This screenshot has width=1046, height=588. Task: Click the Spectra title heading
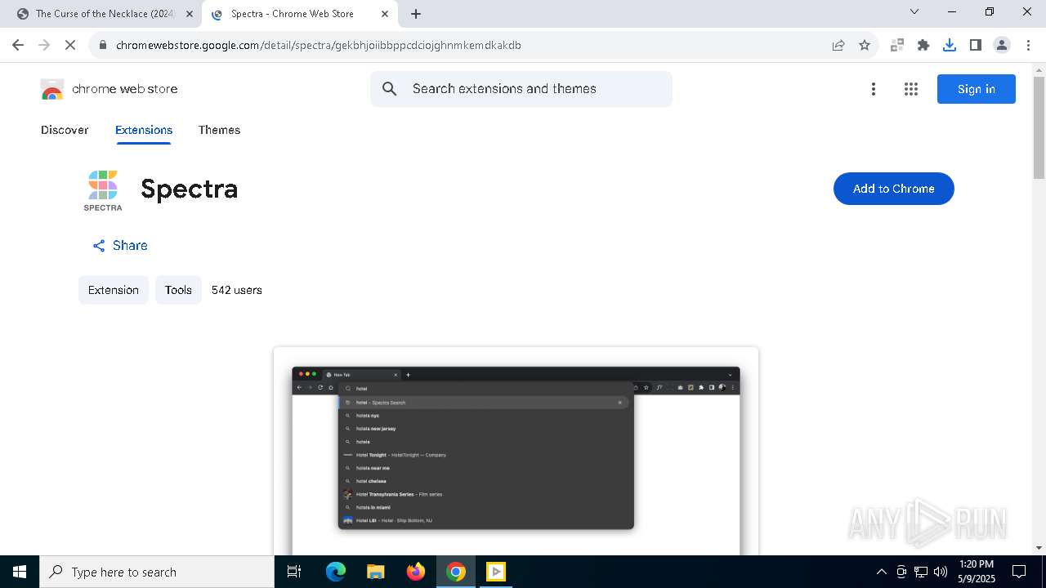coord(189,189)
